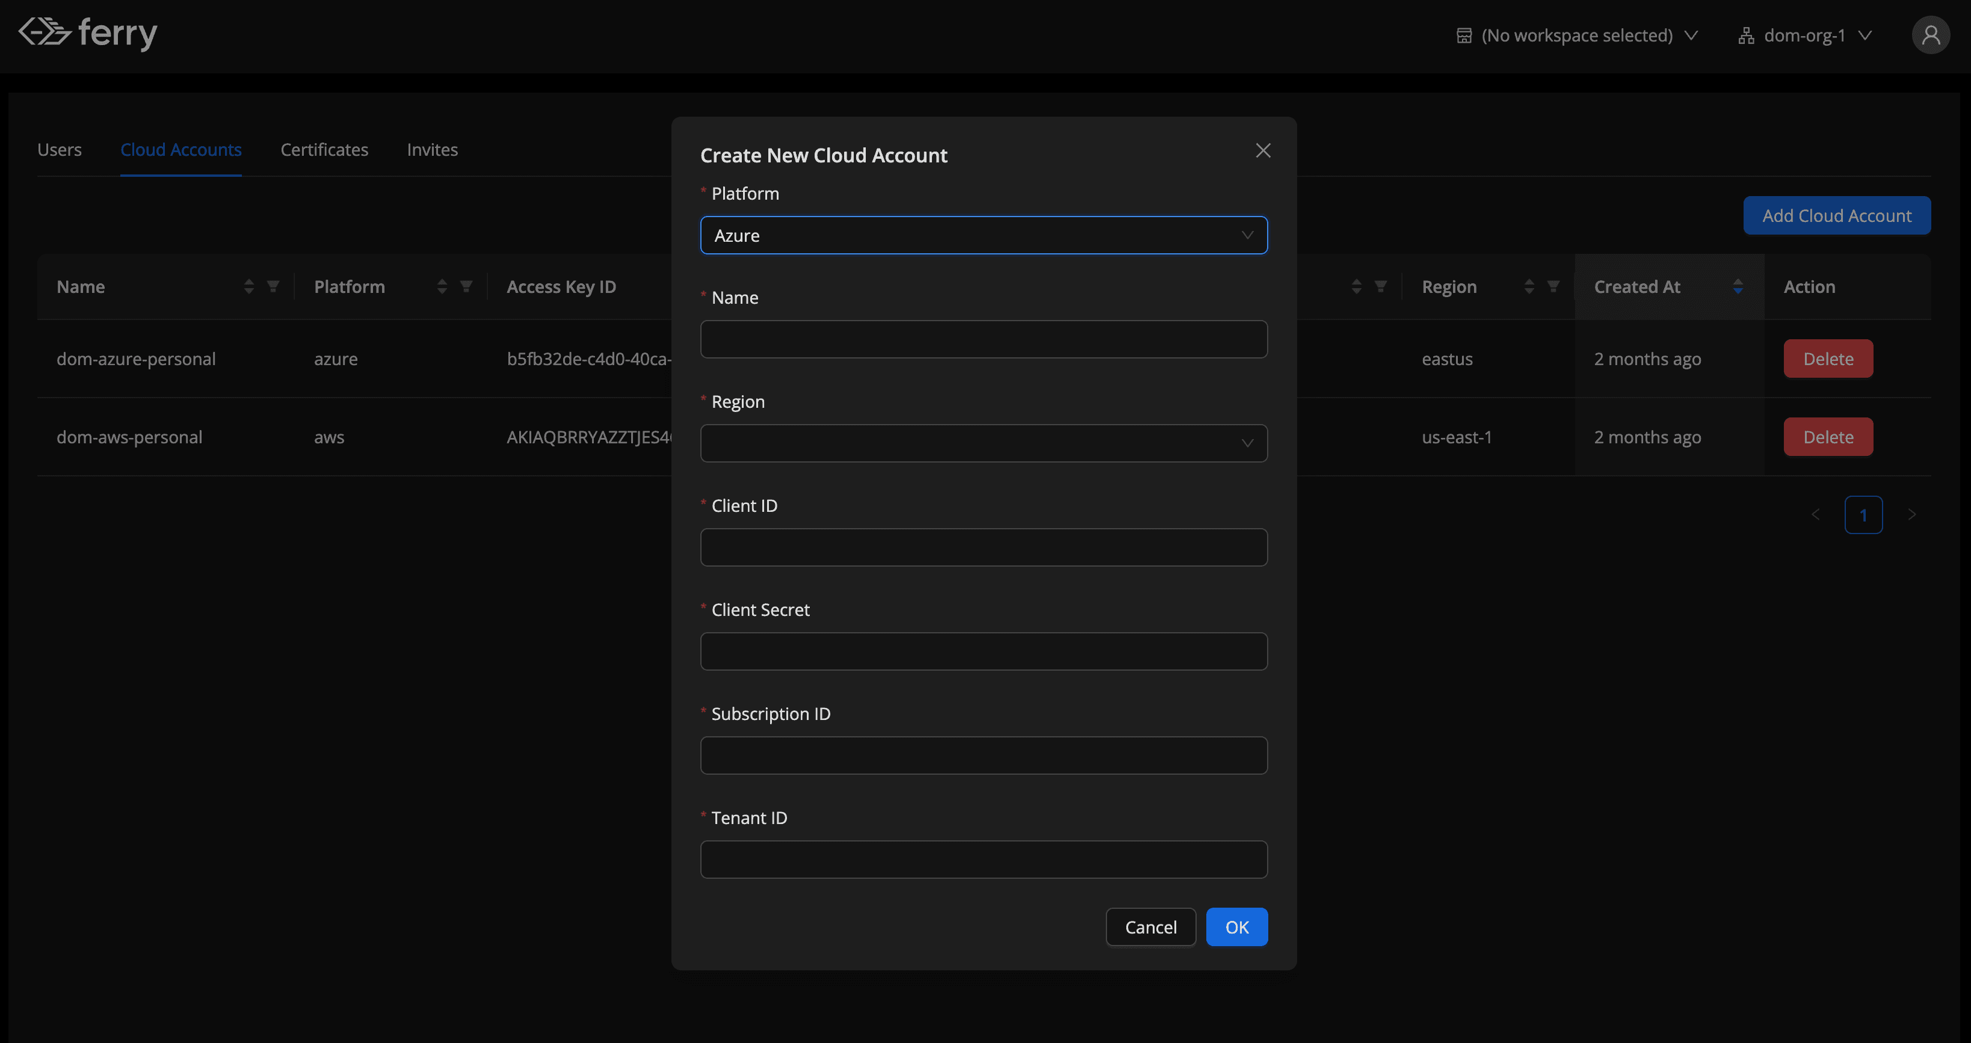Viewport: 1971px width, 1043px height.
Task: Sort the Platform column
Action: pyautogui.click(x=442, y=287)
